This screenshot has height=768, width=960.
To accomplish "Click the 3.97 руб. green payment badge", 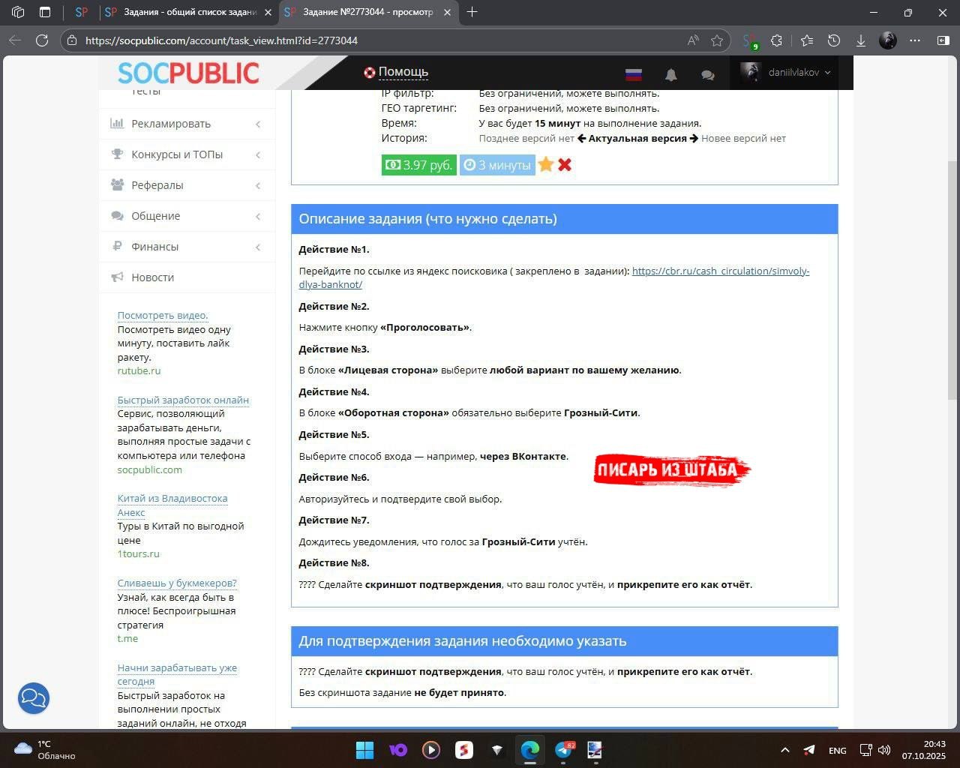I will [x=418, y=165].
